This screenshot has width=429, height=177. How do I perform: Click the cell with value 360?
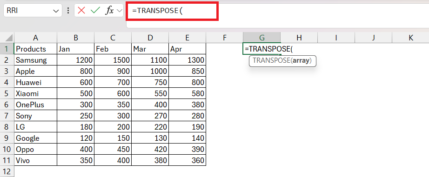187,160
